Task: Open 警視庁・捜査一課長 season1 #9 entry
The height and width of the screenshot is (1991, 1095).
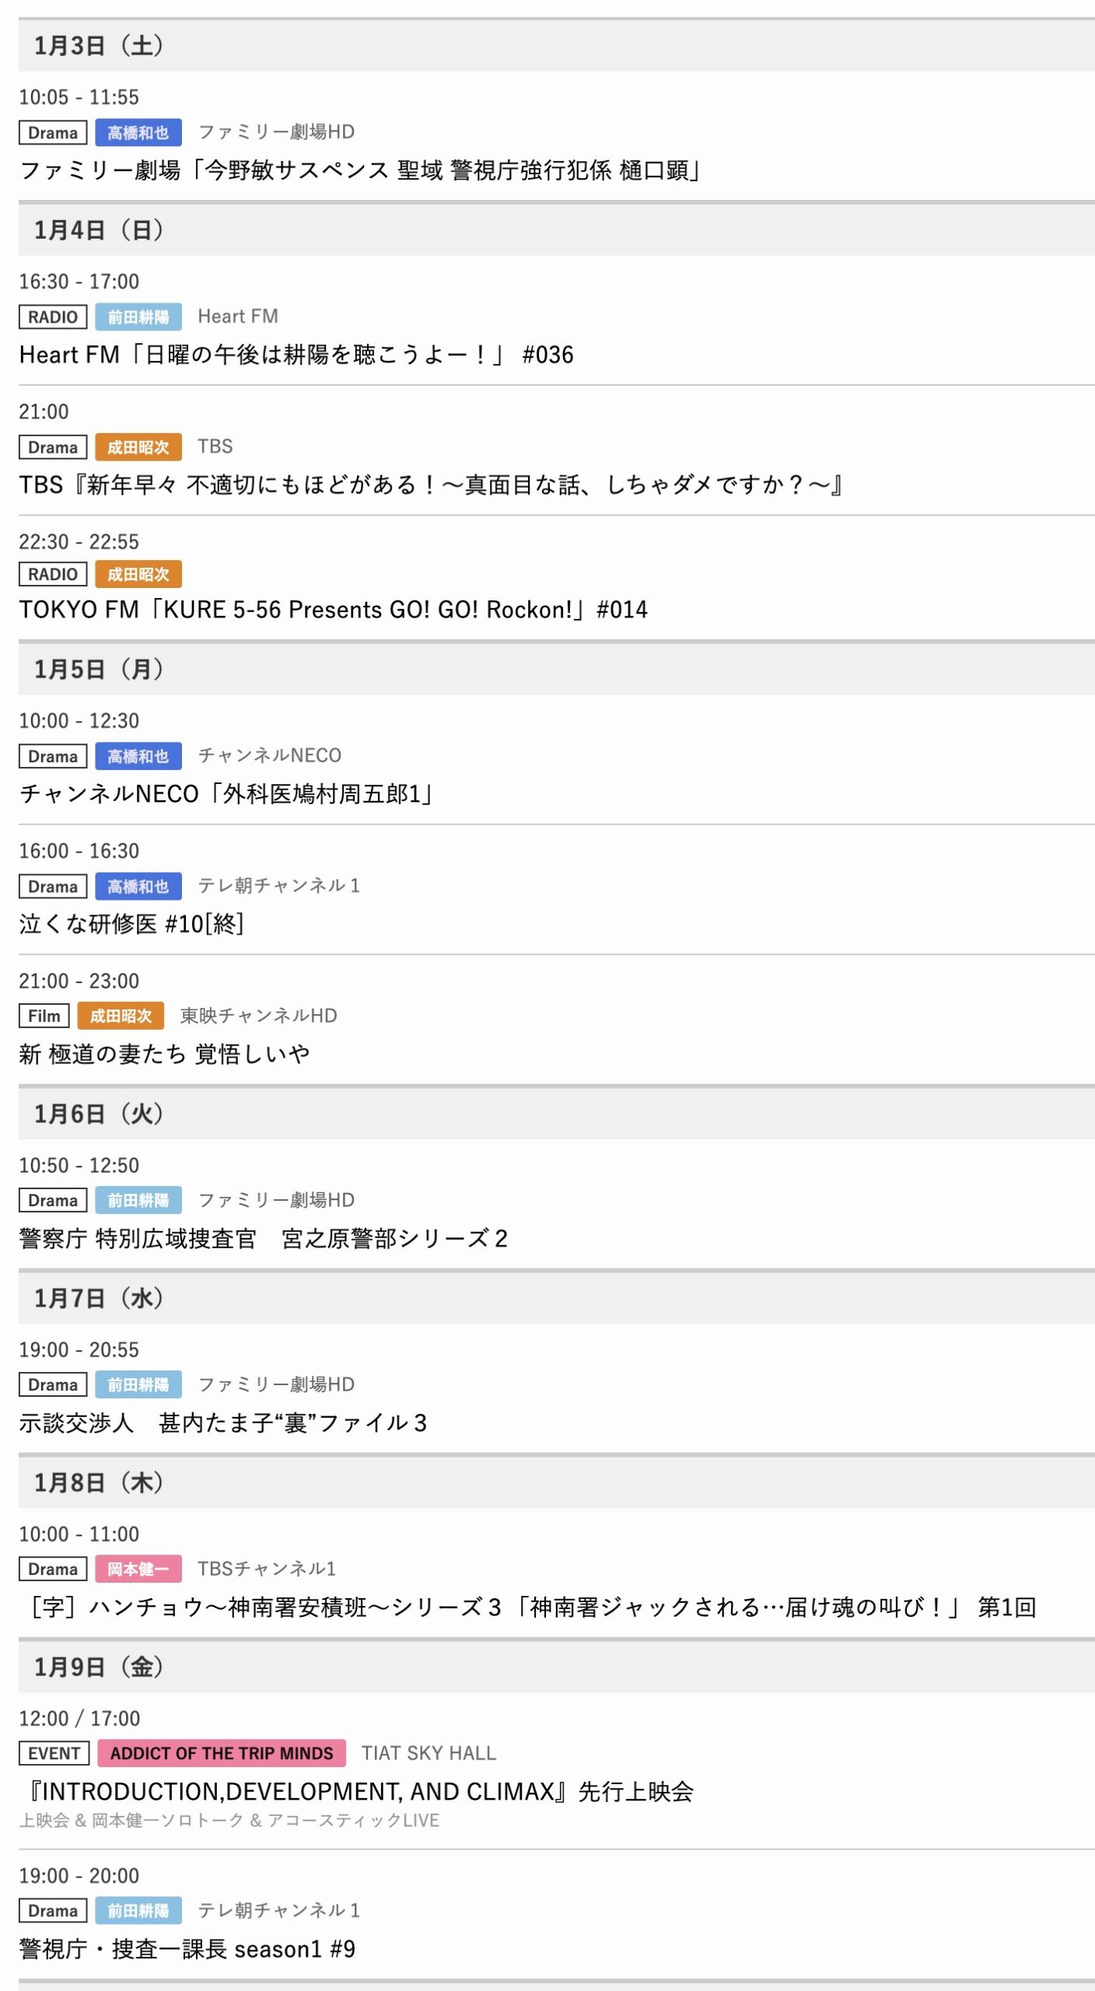Action: pos(187,1948)
